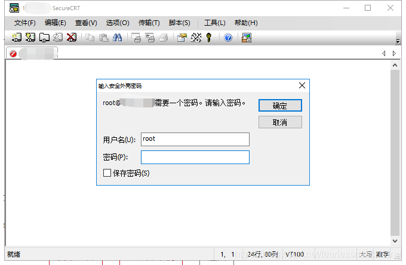
Task: Focus the 用户名(U) input field
Action: click(x=195, y=139)
